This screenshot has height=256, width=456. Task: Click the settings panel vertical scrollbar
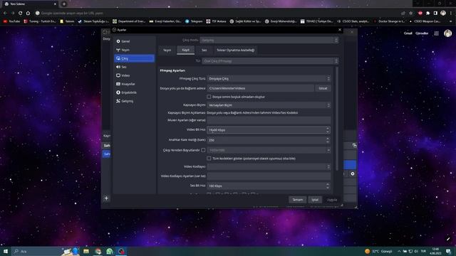pos(337,119)
